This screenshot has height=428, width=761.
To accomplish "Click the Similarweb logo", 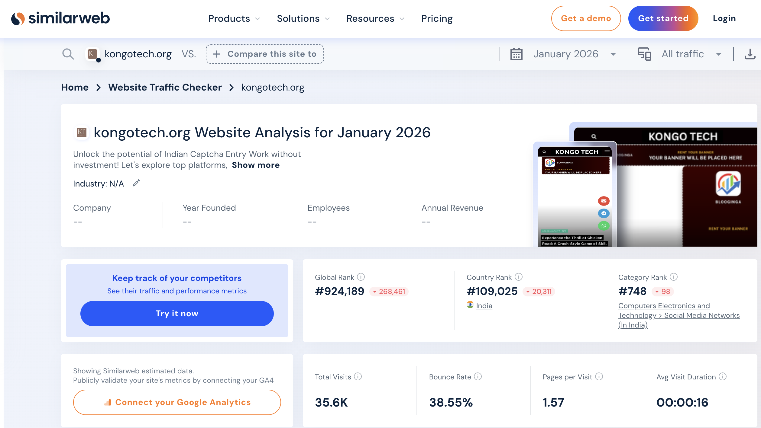I will [x=60, y=18].
